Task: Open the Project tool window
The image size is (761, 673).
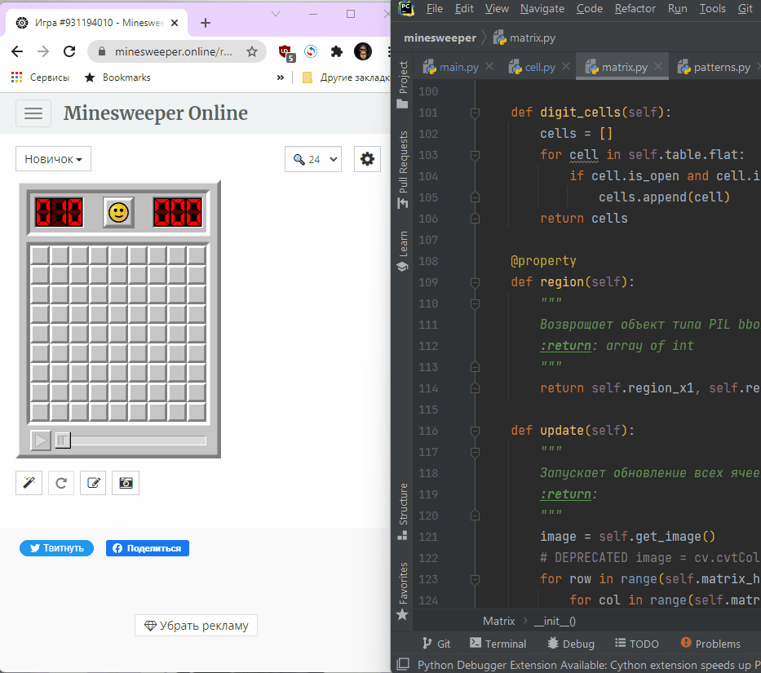Action: [402, 85]
